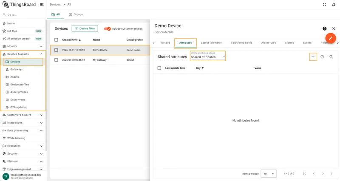This screenshot has width=340, height=181.
Task: Search attributes with magnifier icon
Action: coord(331,57)
